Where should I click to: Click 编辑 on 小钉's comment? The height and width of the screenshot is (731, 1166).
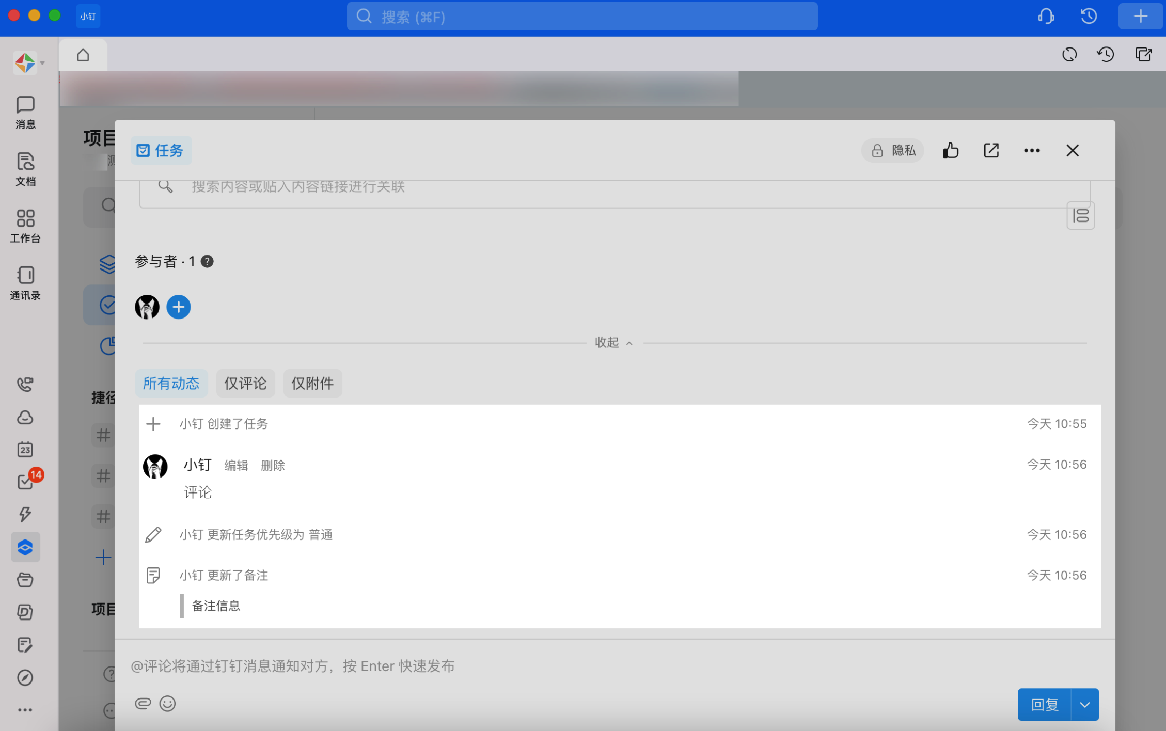click(x=237, y=466)
